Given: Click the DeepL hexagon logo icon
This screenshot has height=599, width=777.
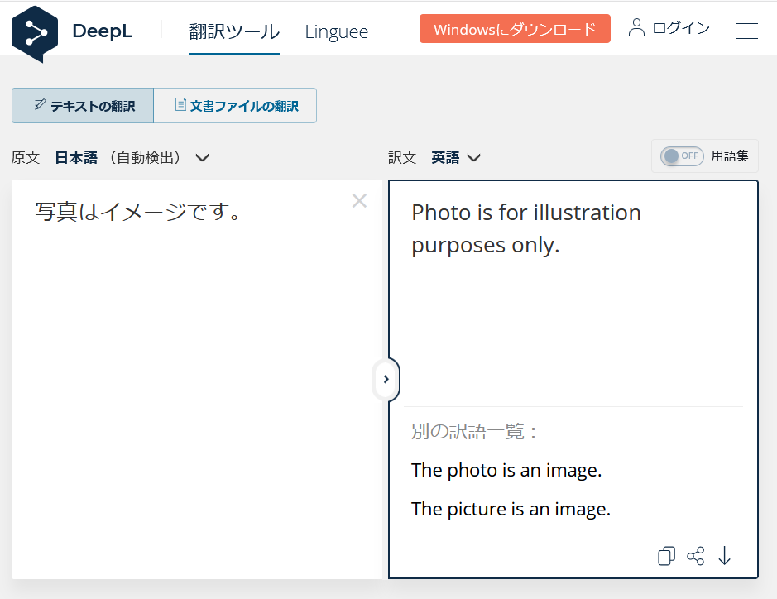Looking at the screenshot, I should click(x=35, y=31).
